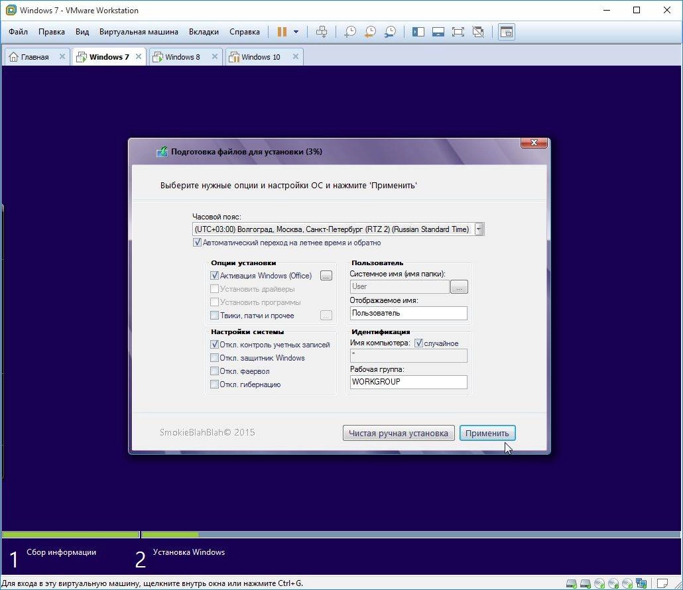The height and width of the screenshot is (590, 683).
Task: Toggle Откл. контроль учетных записей
Action: [x=214, y=345]
